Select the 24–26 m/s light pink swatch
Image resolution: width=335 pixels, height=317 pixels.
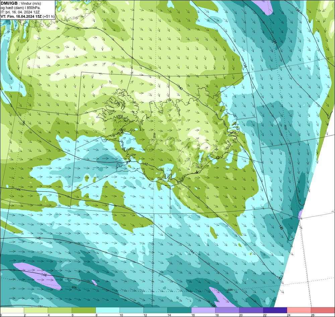pyautogui.click(x=299, y=310)
